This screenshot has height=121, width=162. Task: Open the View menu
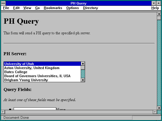pyautogui.click(x=27, y=8)
